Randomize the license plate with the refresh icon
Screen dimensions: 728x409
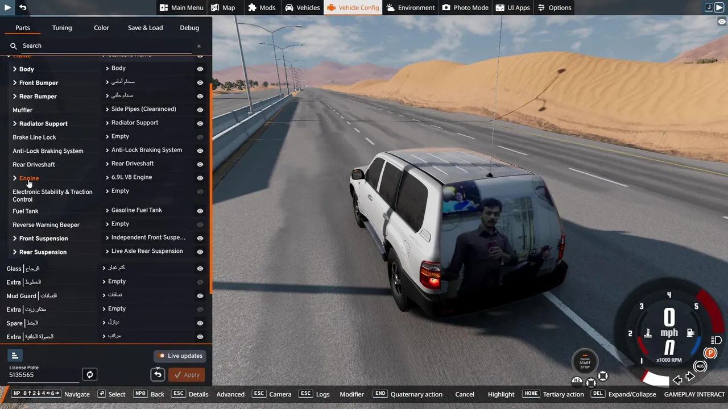pos(90,374)
